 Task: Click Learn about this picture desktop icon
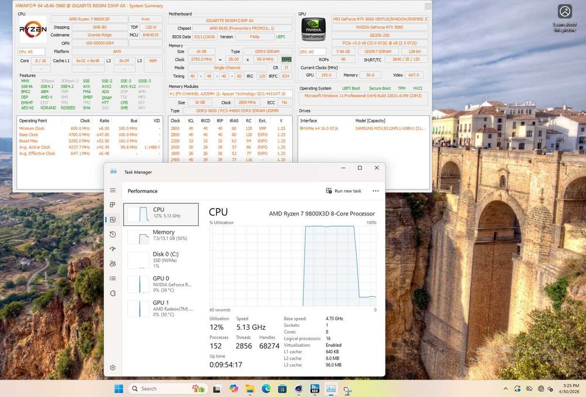pyautogui.click(x=565, y=18)
